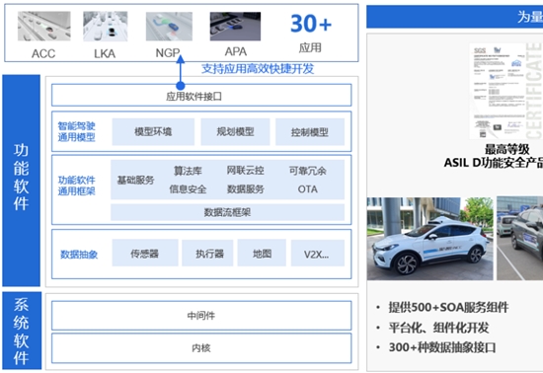Image resolution: width=543 pixels, height=373 pixels.
Task: Select the LKA lane keeping image
Action: (106, 26)
